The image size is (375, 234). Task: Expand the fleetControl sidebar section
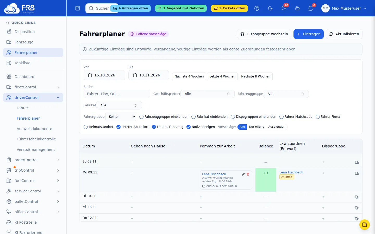point(33,87)
